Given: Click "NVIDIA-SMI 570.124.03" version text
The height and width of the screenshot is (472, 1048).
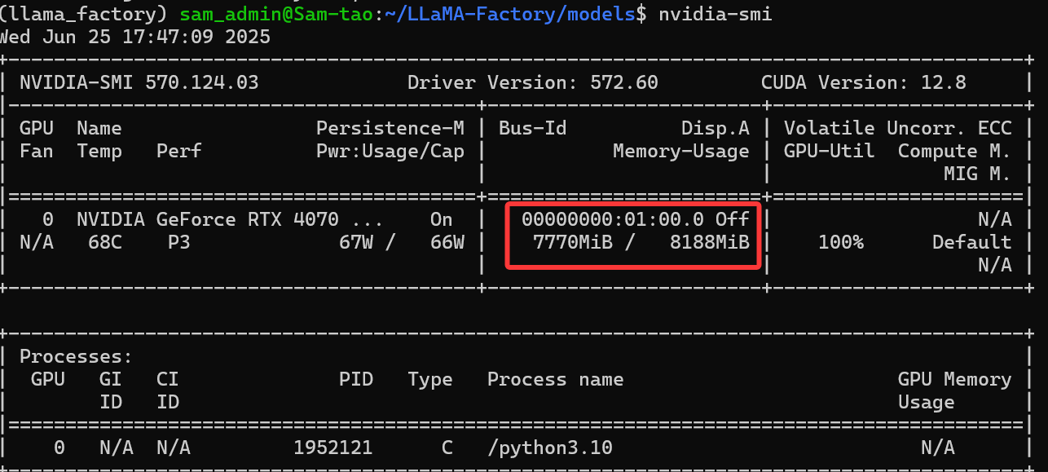Looking at the screenshot, I should 139,82.
